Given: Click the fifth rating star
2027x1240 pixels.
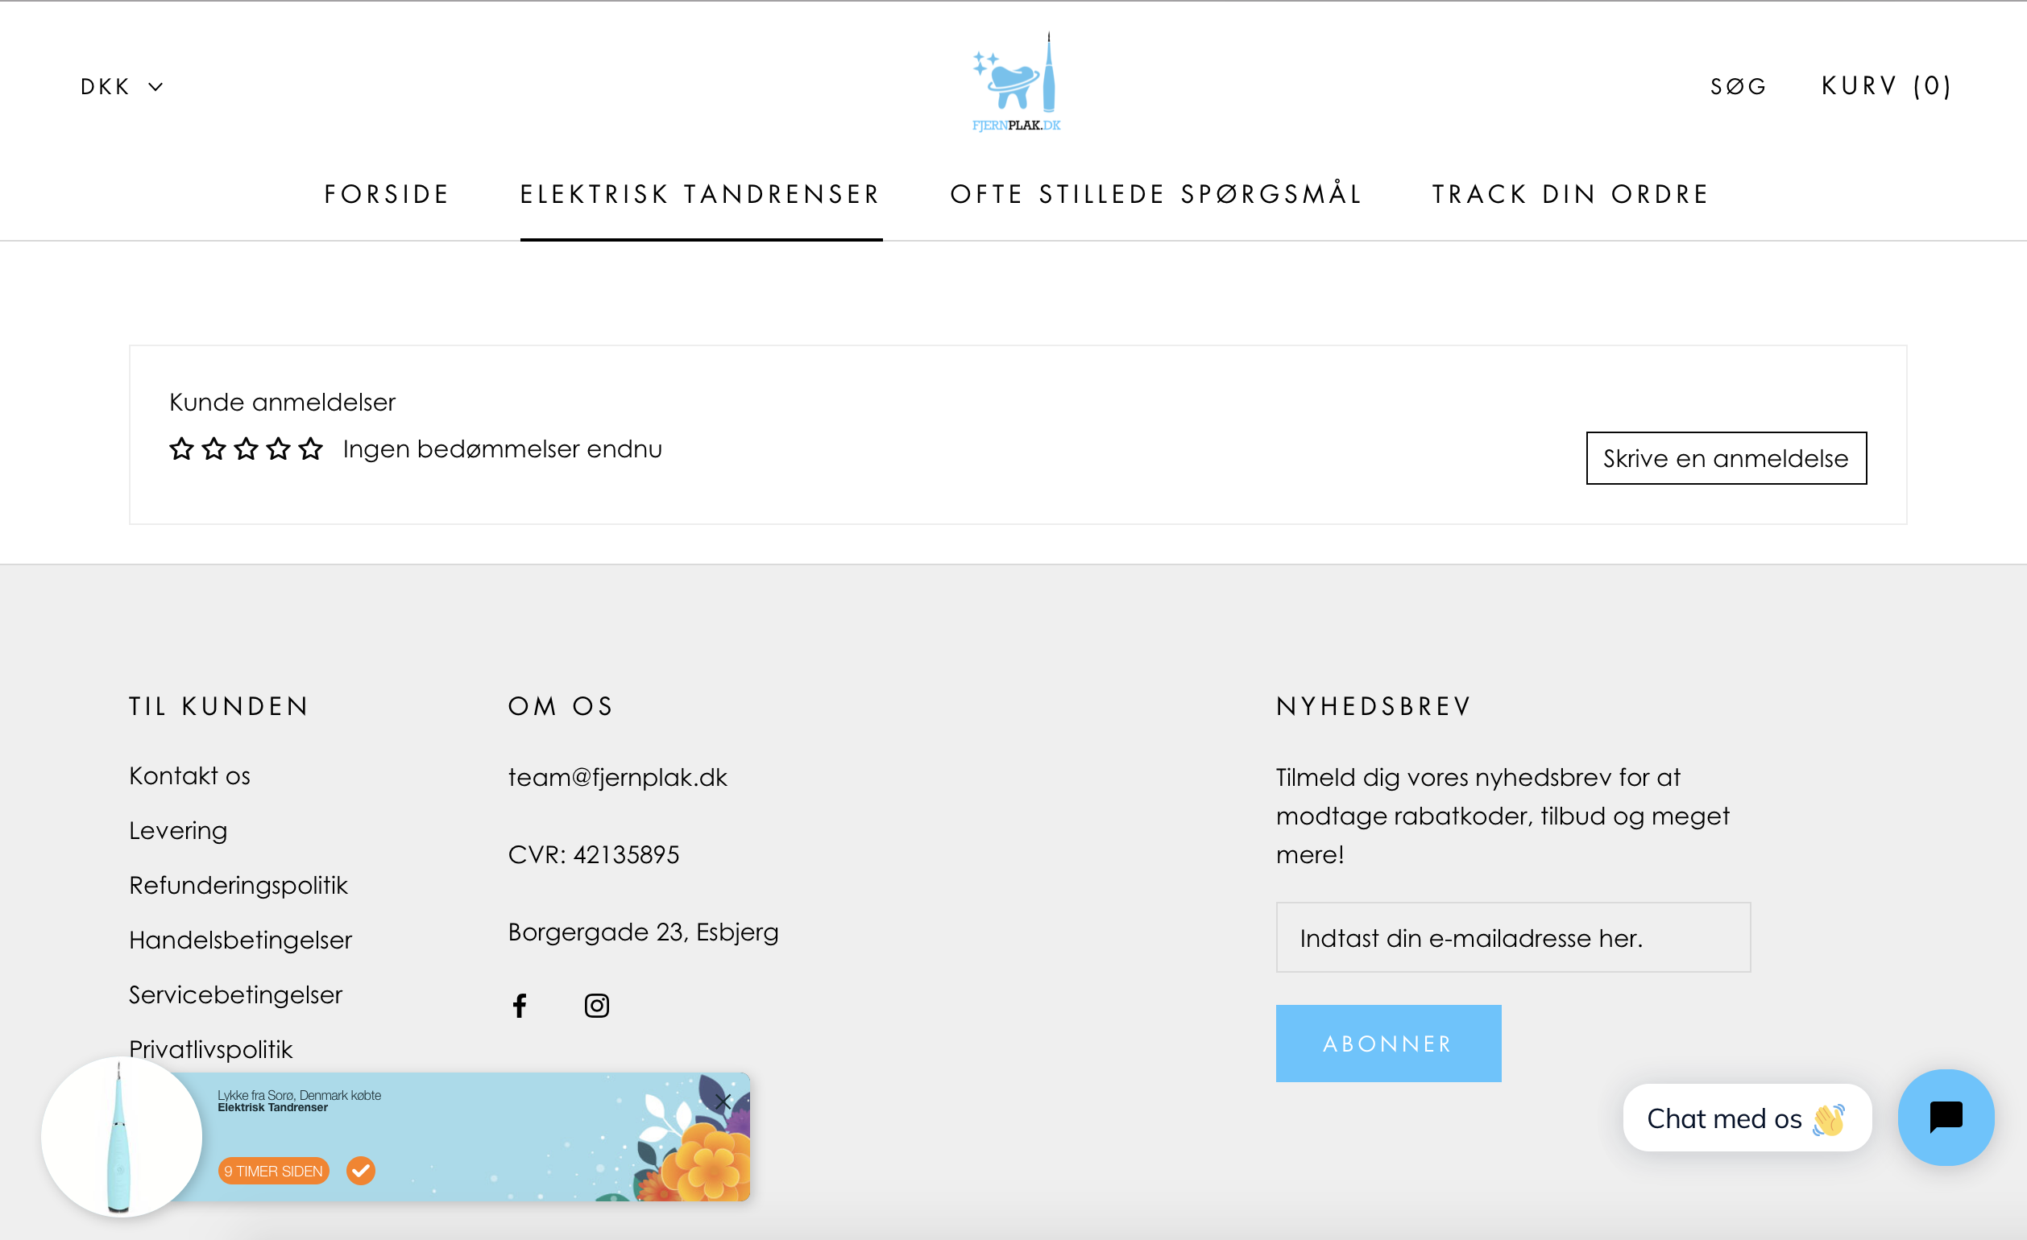Looking at the screenshot, I should (311, 449).
